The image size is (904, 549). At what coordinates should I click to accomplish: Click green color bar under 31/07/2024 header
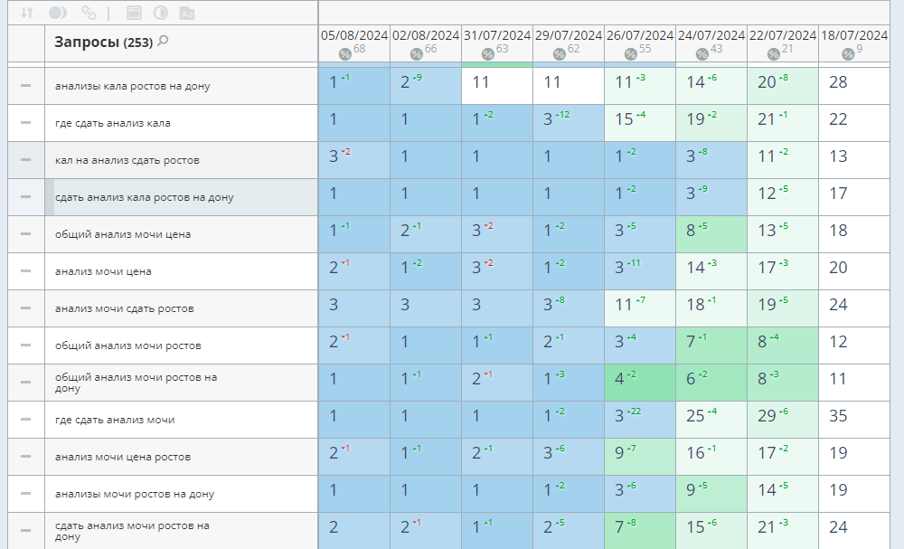pyautogui.click(x=497, y=64)
